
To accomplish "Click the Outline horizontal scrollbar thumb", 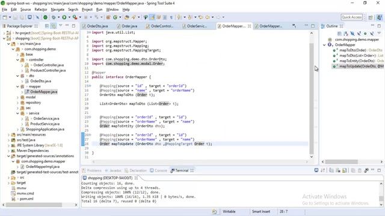I will 342,161.
